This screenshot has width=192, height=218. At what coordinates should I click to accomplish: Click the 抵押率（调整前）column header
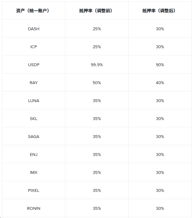97,11
